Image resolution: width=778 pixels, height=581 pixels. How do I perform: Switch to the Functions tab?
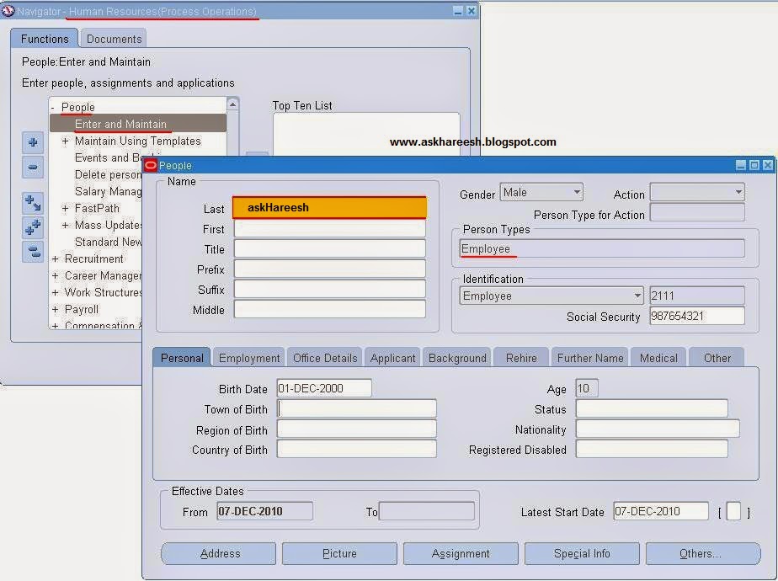45,39
